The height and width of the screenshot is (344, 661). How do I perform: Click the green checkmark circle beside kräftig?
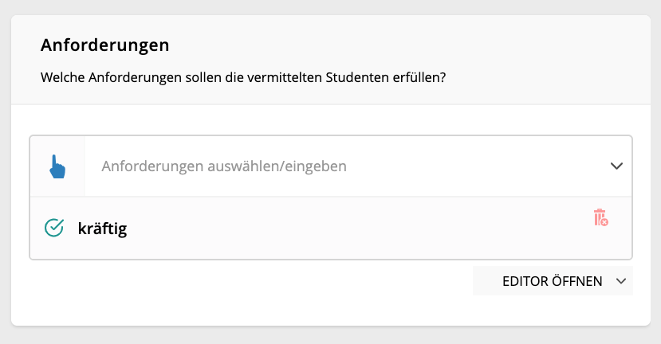pyautogui.click(x=54, y=228)
